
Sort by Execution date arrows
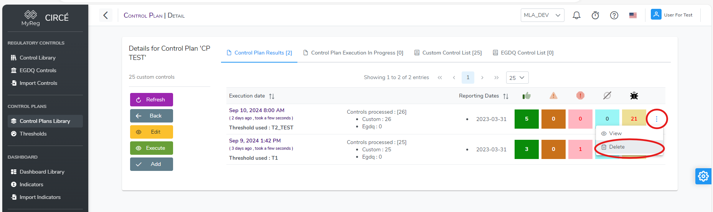272,96
